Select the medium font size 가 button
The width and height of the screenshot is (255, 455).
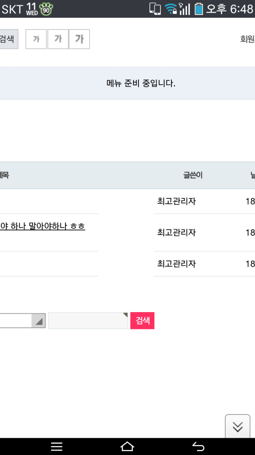coord(58,39)
